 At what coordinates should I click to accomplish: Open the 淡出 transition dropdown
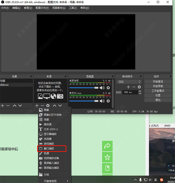point(129,82)
